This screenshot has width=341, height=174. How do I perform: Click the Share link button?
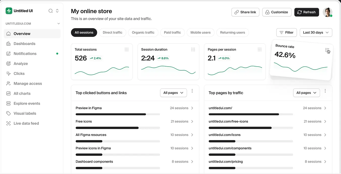[x=245, y=12]
